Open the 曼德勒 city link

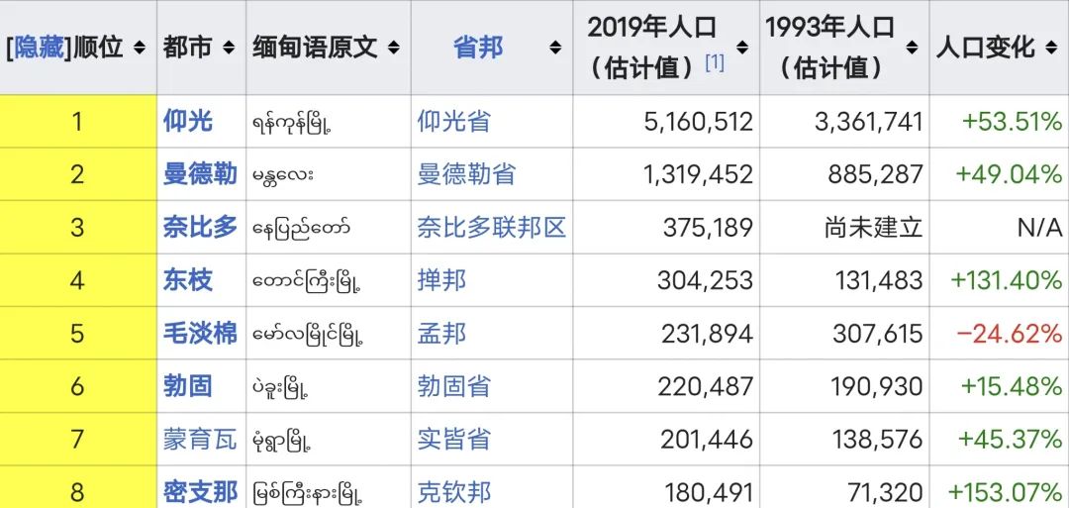click(x=200, y=174)
